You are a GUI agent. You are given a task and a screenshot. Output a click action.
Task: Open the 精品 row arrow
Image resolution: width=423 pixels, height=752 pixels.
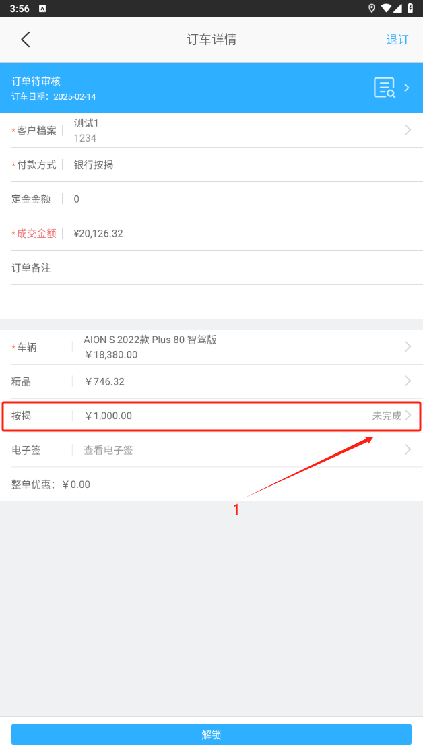408,381
